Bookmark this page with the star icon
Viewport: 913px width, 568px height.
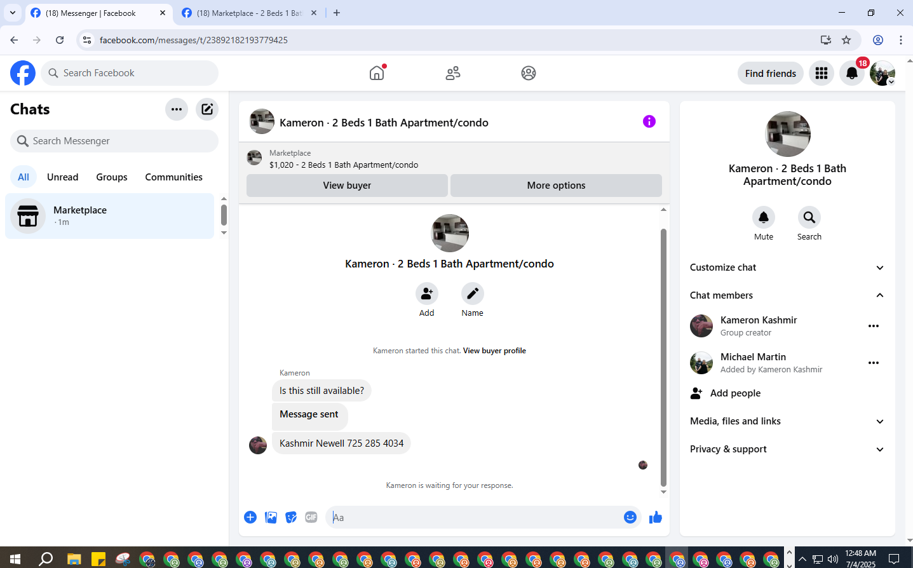pyautogui.click(x=846, y=40)
